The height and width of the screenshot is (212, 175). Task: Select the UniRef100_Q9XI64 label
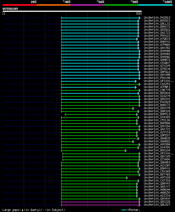pos(157,126)
